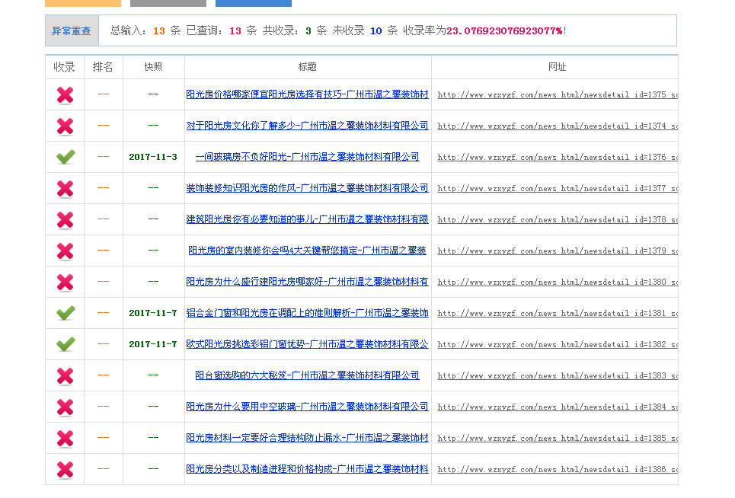Open the URL ending in id=1376
Viewport: 735px width, 498px height.
557,158
